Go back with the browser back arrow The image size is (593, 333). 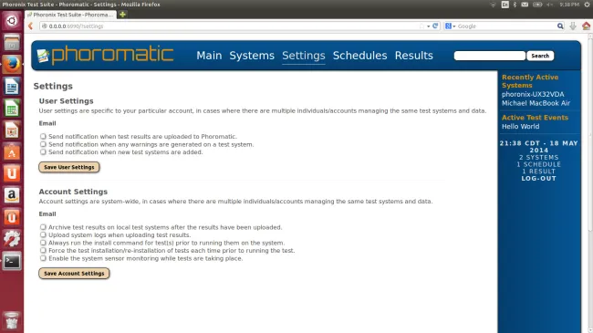pyautogui.click(x=31, y=26)
